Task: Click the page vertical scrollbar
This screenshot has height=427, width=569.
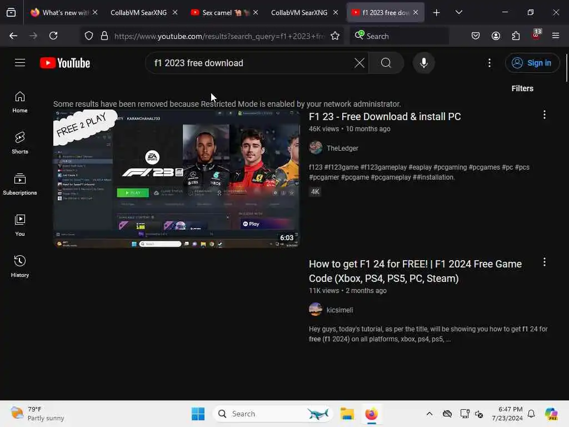Action: tap(566, 68)
